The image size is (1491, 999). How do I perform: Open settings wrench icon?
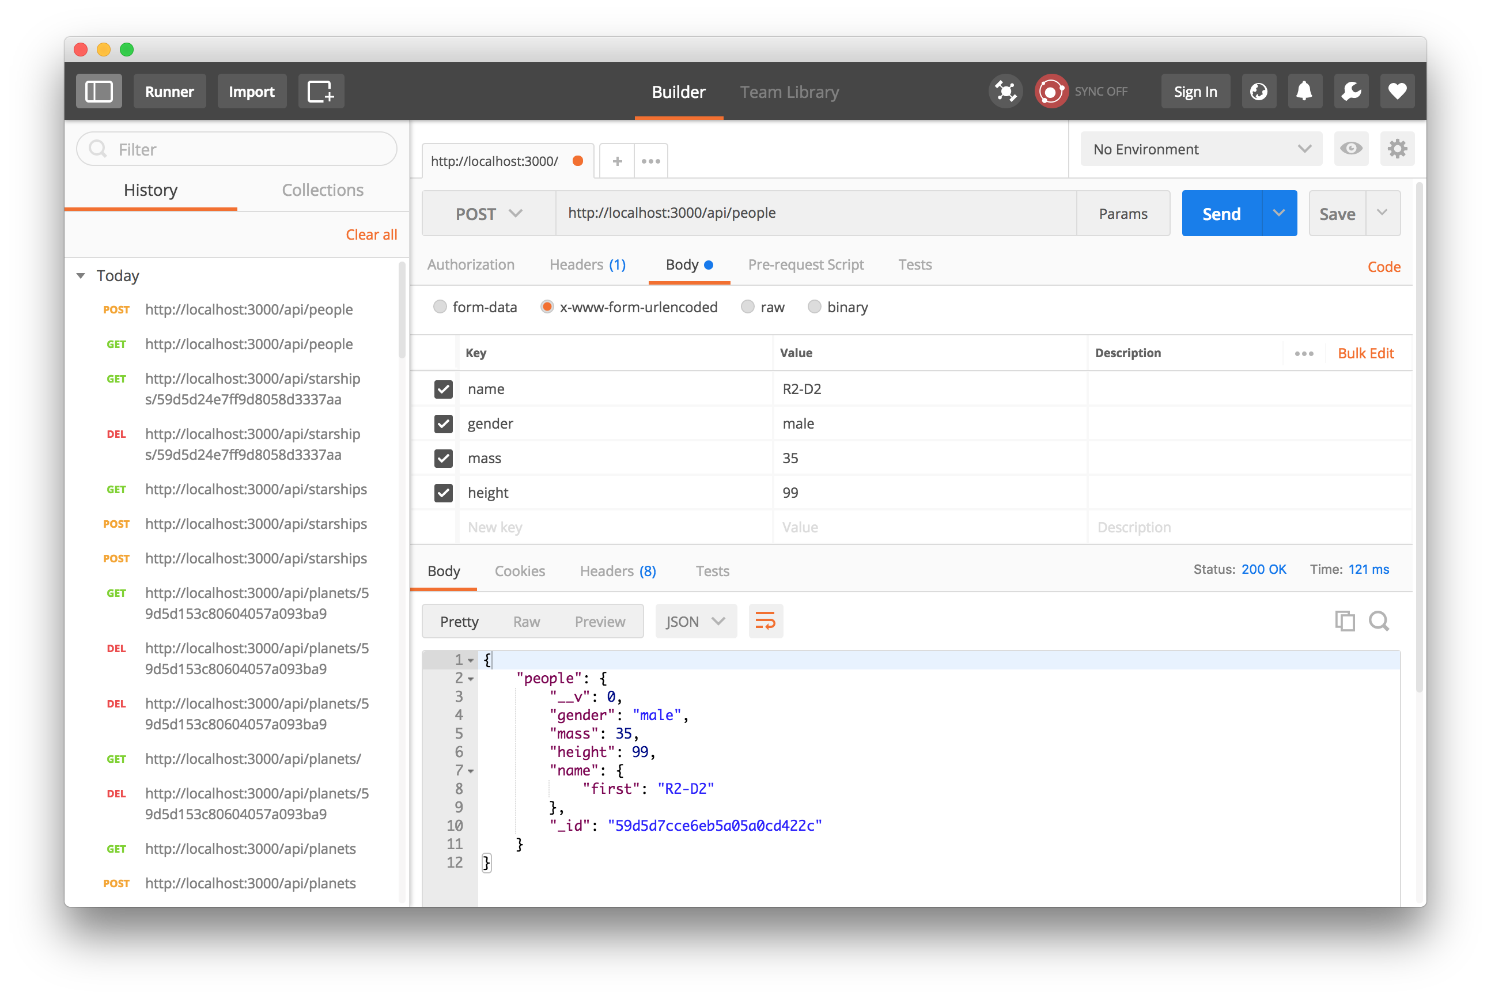[x=1351, y=92]
